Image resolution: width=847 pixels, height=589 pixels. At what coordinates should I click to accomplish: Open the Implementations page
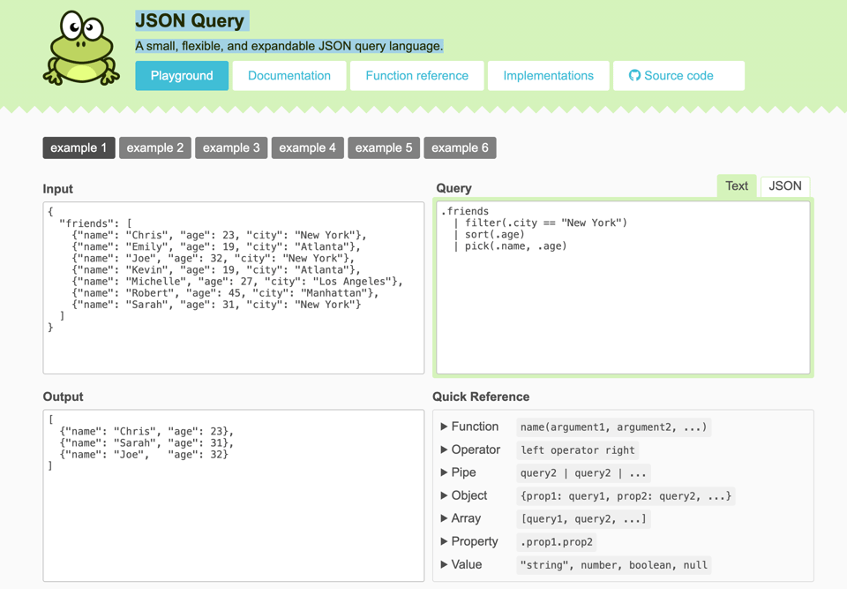pos(548,75)
